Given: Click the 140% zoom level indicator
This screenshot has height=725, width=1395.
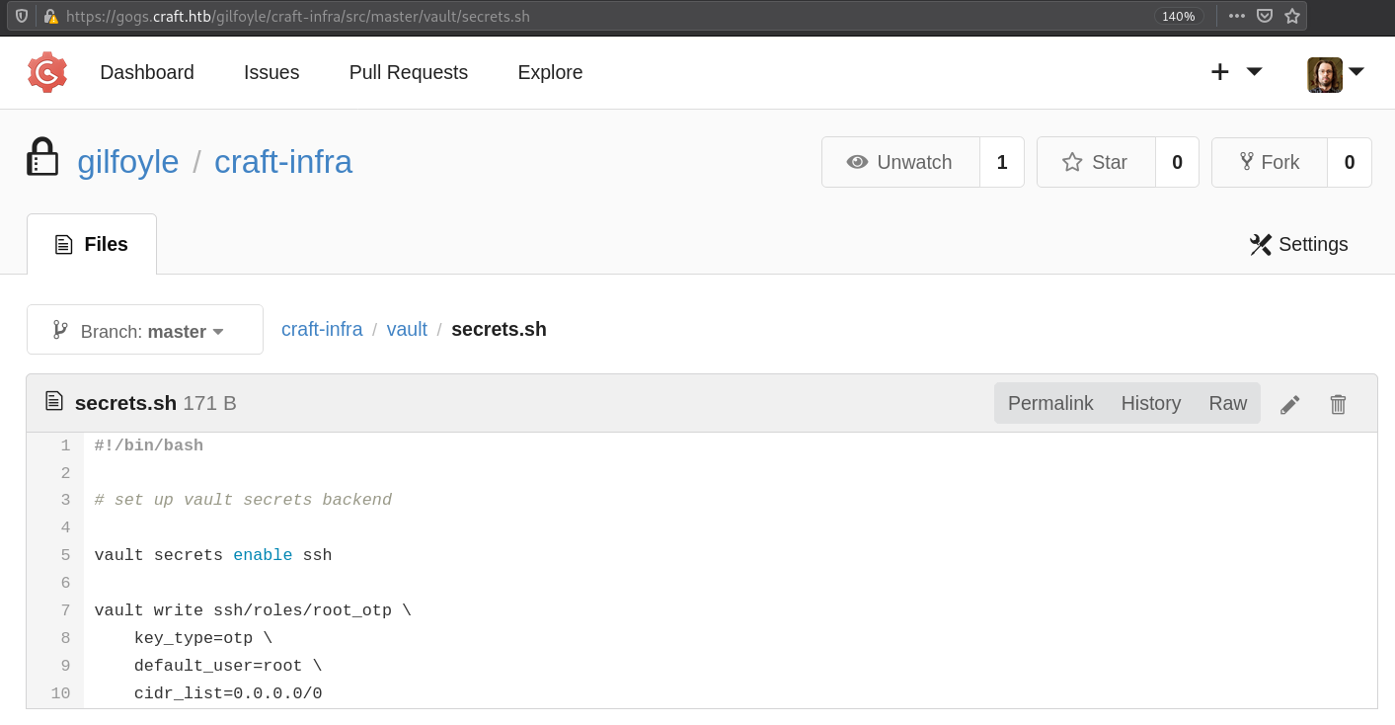Looking at the screenshot, I should tap(1178, 16).
